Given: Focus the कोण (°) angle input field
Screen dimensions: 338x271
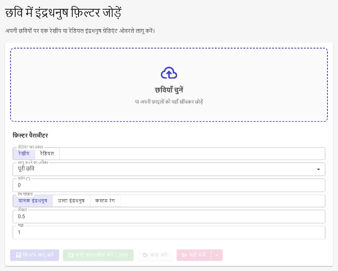Looking at the screenshot, I should tap(169, 185).
